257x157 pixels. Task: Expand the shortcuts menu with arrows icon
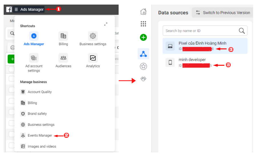[x=106, y=24]
